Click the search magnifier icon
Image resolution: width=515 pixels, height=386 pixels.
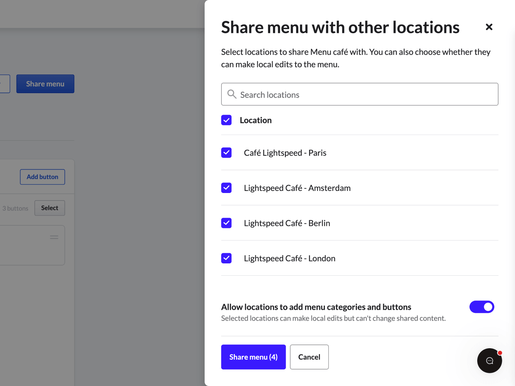pyautogui.click(x=232, y=94)
